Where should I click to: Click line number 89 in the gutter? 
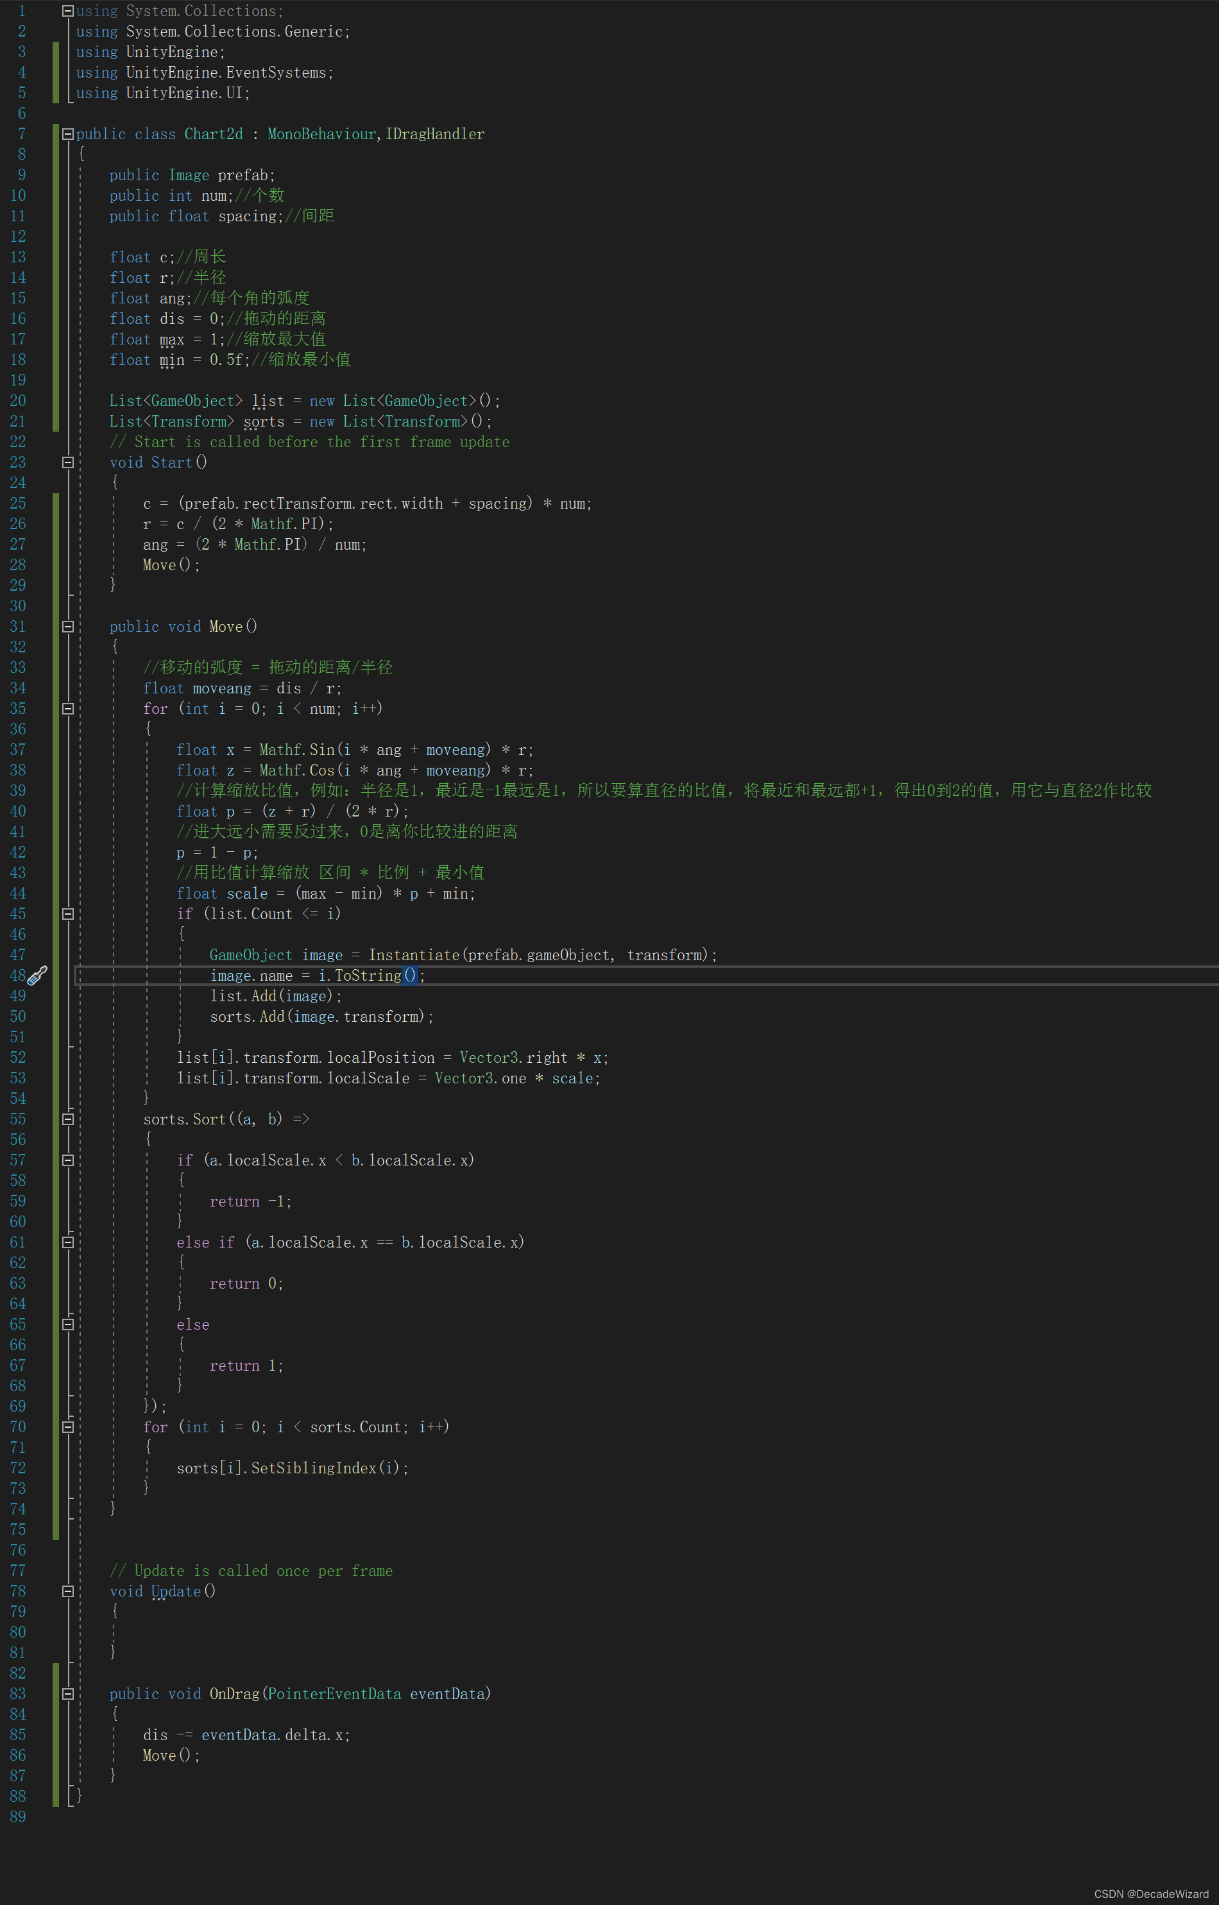click(17, 1817)
